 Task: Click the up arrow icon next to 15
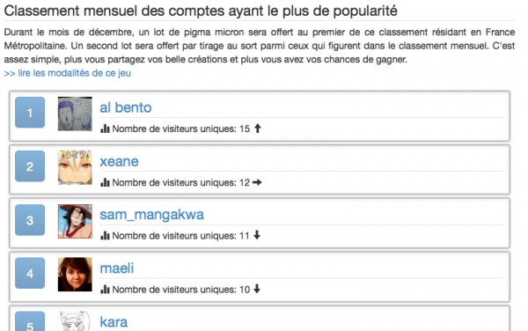pos(258,129)
